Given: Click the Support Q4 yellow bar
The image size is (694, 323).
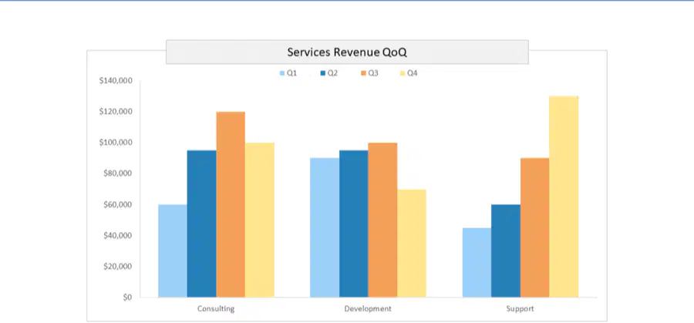Looking at the screenshot, I should point(564,197).
